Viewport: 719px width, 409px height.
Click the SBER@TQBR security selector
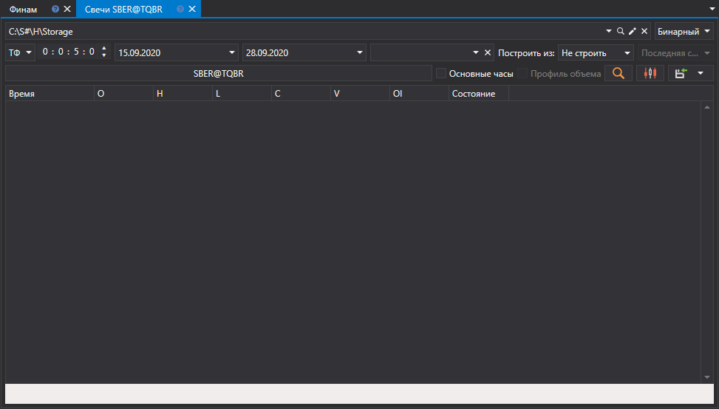point(219,73)
